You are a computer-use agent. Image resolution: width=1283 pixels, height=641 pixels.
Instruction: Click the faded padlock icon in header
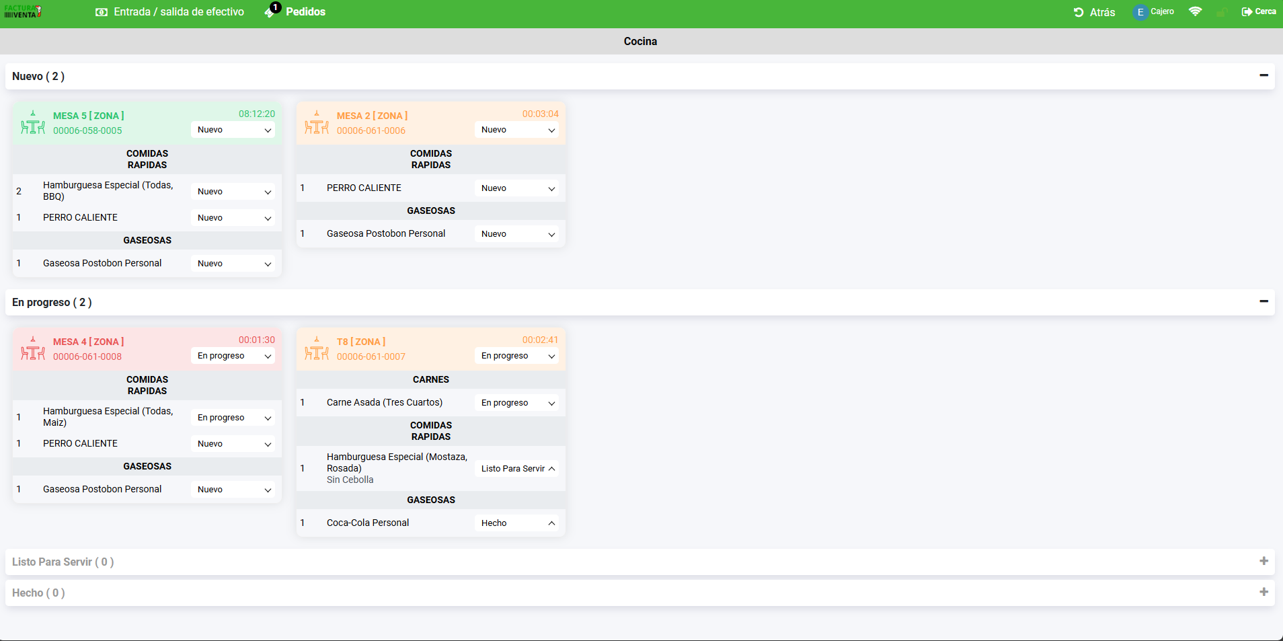click(x=1222, y=12)
